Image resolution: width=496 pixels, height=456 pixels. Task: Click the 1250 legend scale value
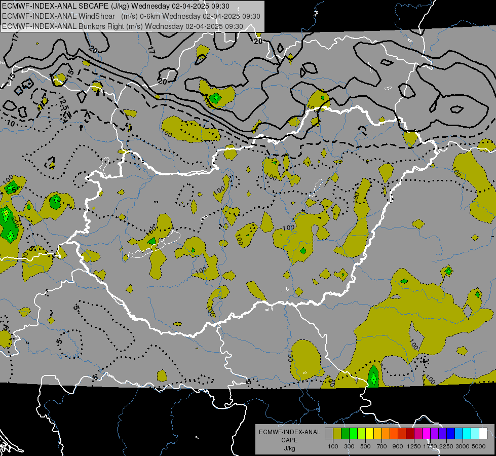[x=414, y=446]
